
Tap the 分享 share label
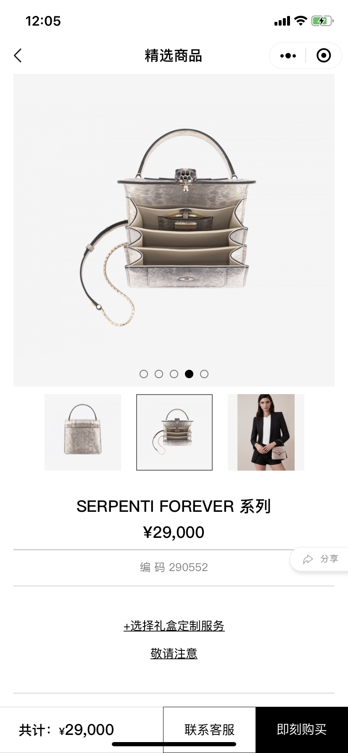pos(329,559)
